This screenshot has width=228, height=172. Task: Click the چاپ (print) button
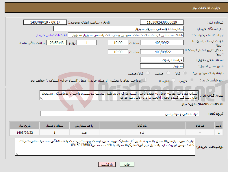click(x=127, y=164)
